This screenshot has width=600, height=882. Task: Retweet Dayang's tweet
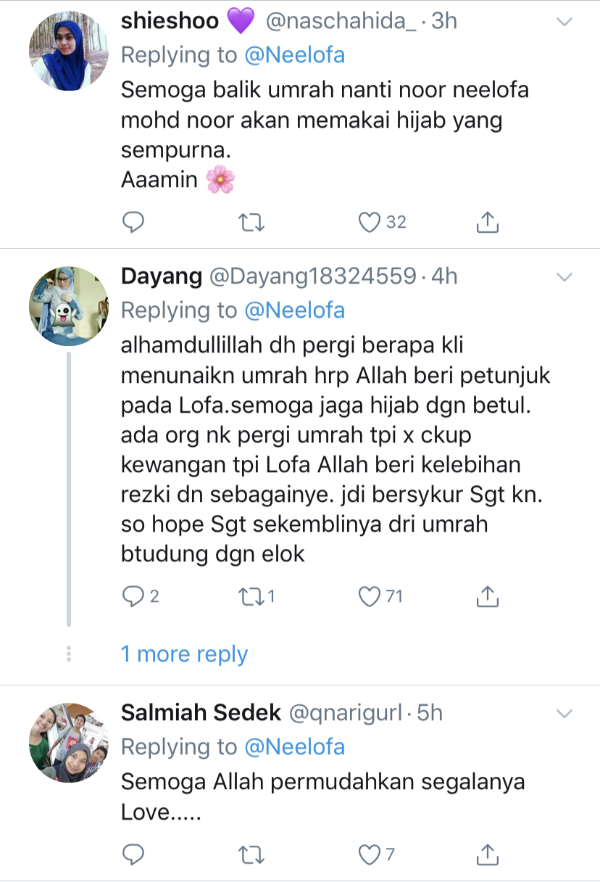251,596
